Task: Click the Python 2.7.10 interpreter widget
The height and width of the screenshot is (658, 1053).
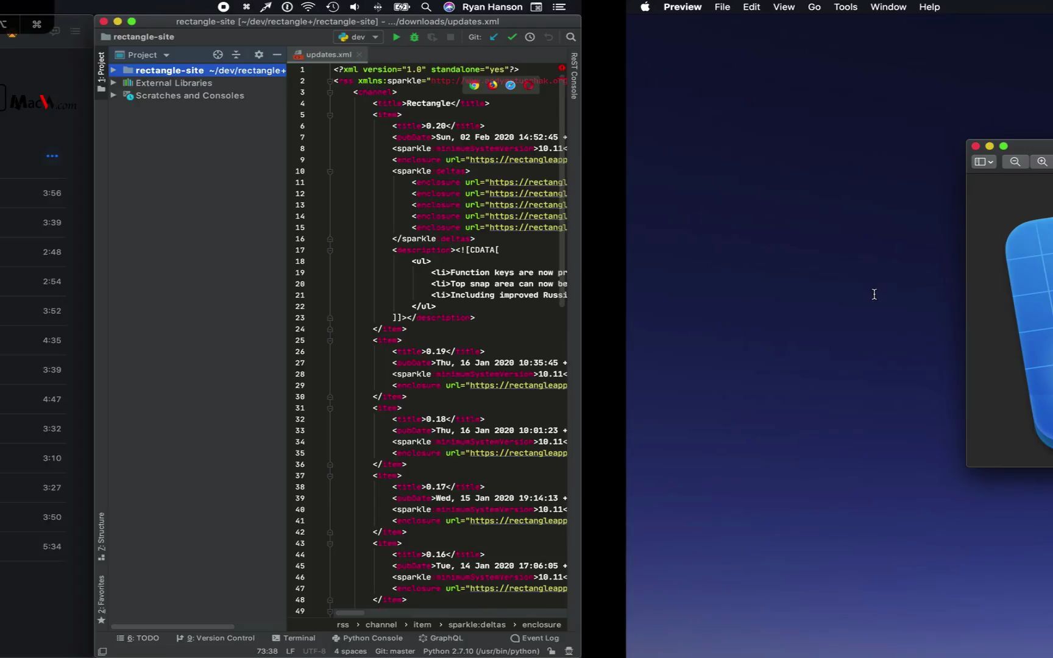Action: (x=481, y=651)
